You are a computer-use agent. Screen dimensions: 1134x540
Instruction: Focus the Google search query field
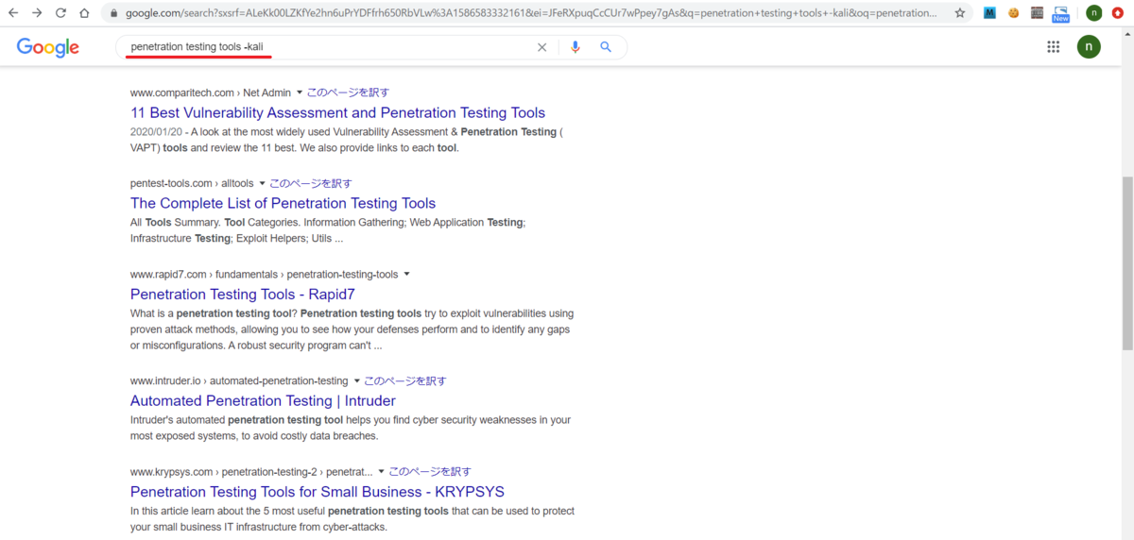tap(326, 47)
